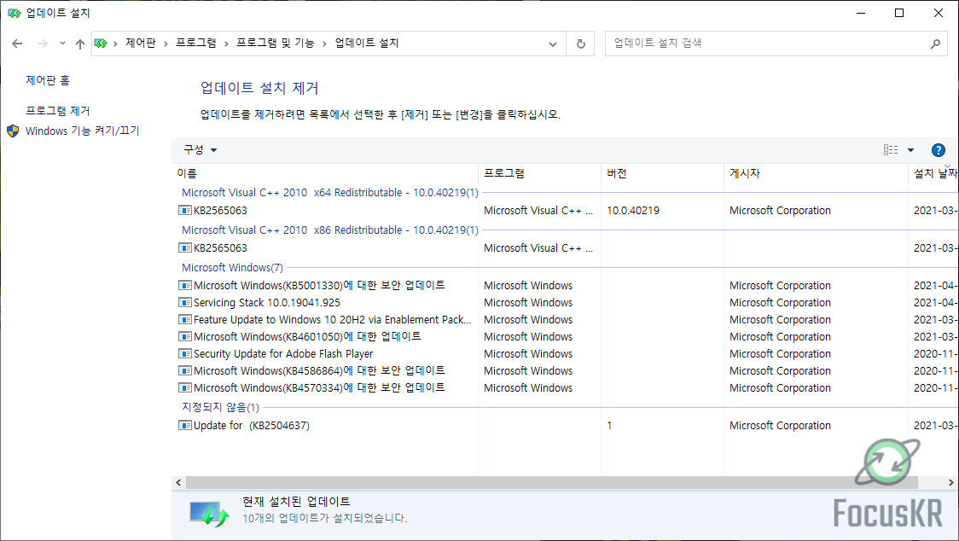
Task: Open the 구성 organize menu
Action: click(200, 150)
